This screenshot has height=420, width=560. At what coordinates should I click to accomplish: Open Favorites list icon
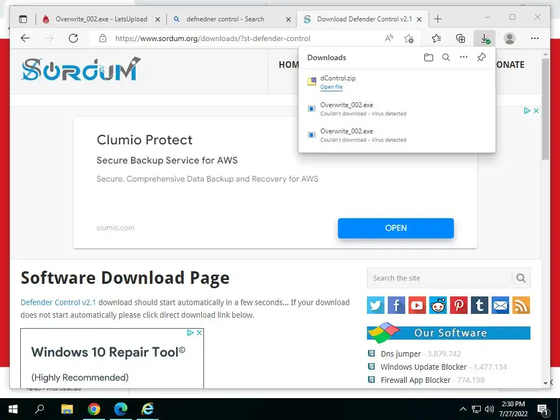pyautogui.click(x=436, y=38)
